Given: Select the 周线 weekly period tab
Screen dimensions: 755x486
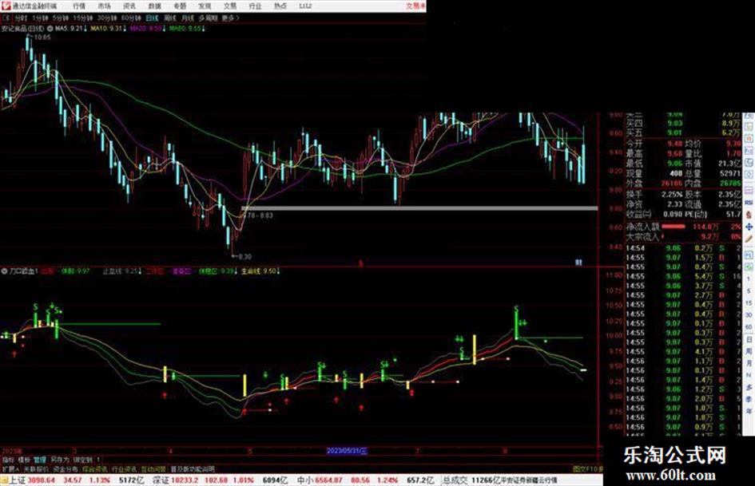Looking at the screenshot, I should click(x=170, y=18).
